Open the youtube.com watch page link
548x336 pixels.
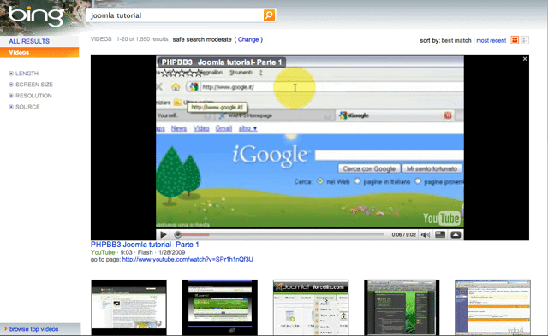(188, 259)
